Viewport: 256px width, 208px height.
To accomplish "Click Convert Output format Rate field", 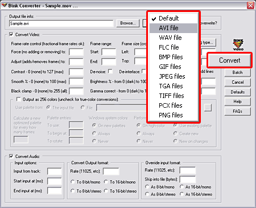I will [x=111, y=171].
